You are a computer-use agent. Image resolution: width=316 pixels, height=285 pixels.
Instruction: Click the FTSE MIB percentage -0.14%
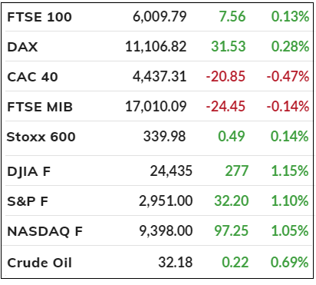(x=288, y=106)
